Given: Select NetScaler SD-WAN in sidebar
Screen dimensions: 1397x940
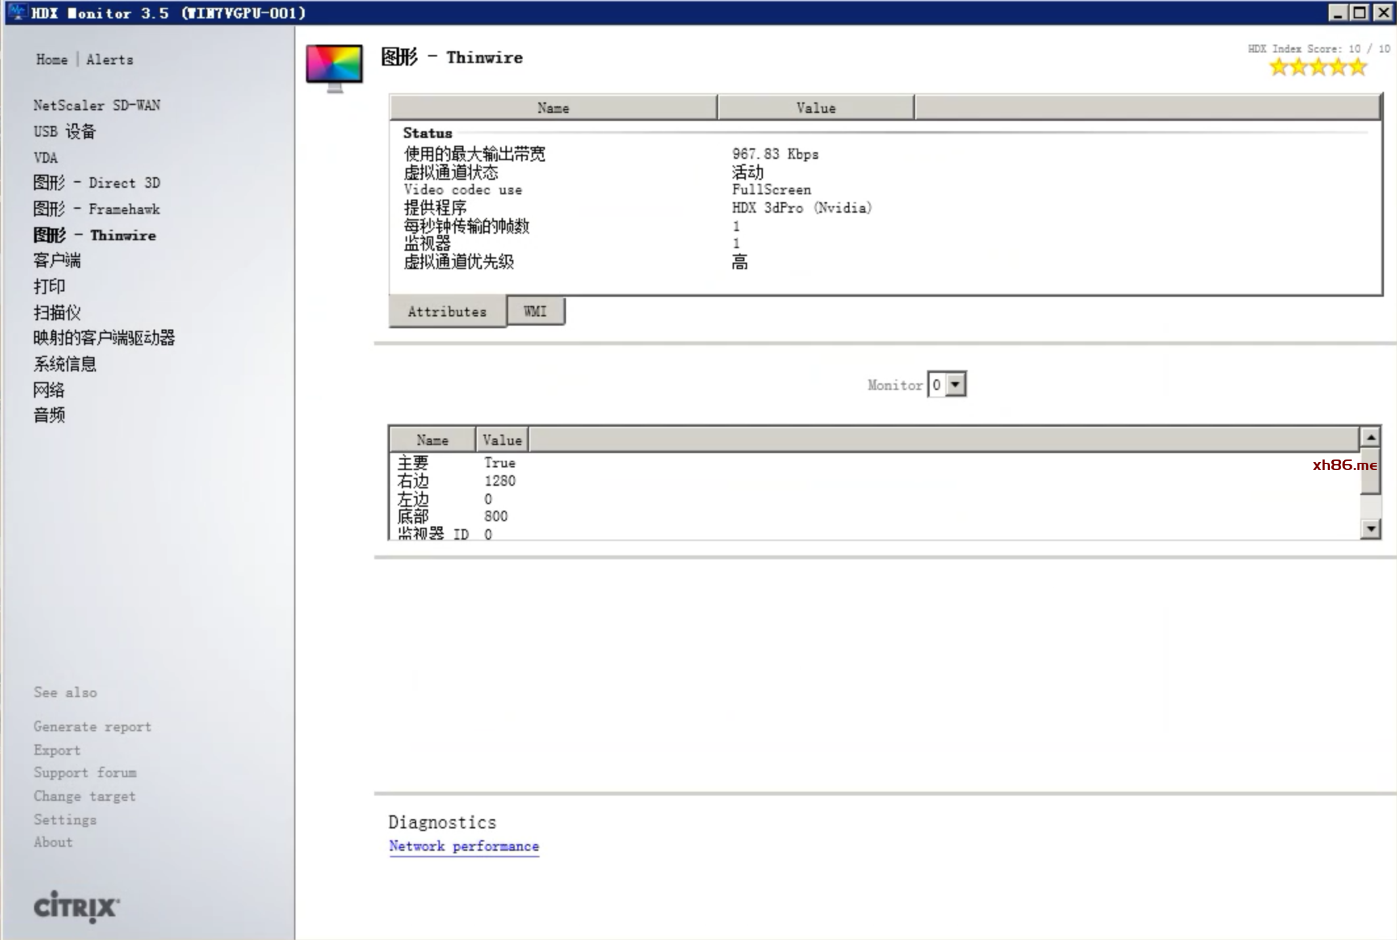Looking at the screenshot, I should (x=97, y=105).
